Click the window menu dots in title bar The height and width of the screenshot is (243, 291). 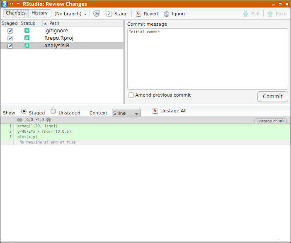pos(12,4)
